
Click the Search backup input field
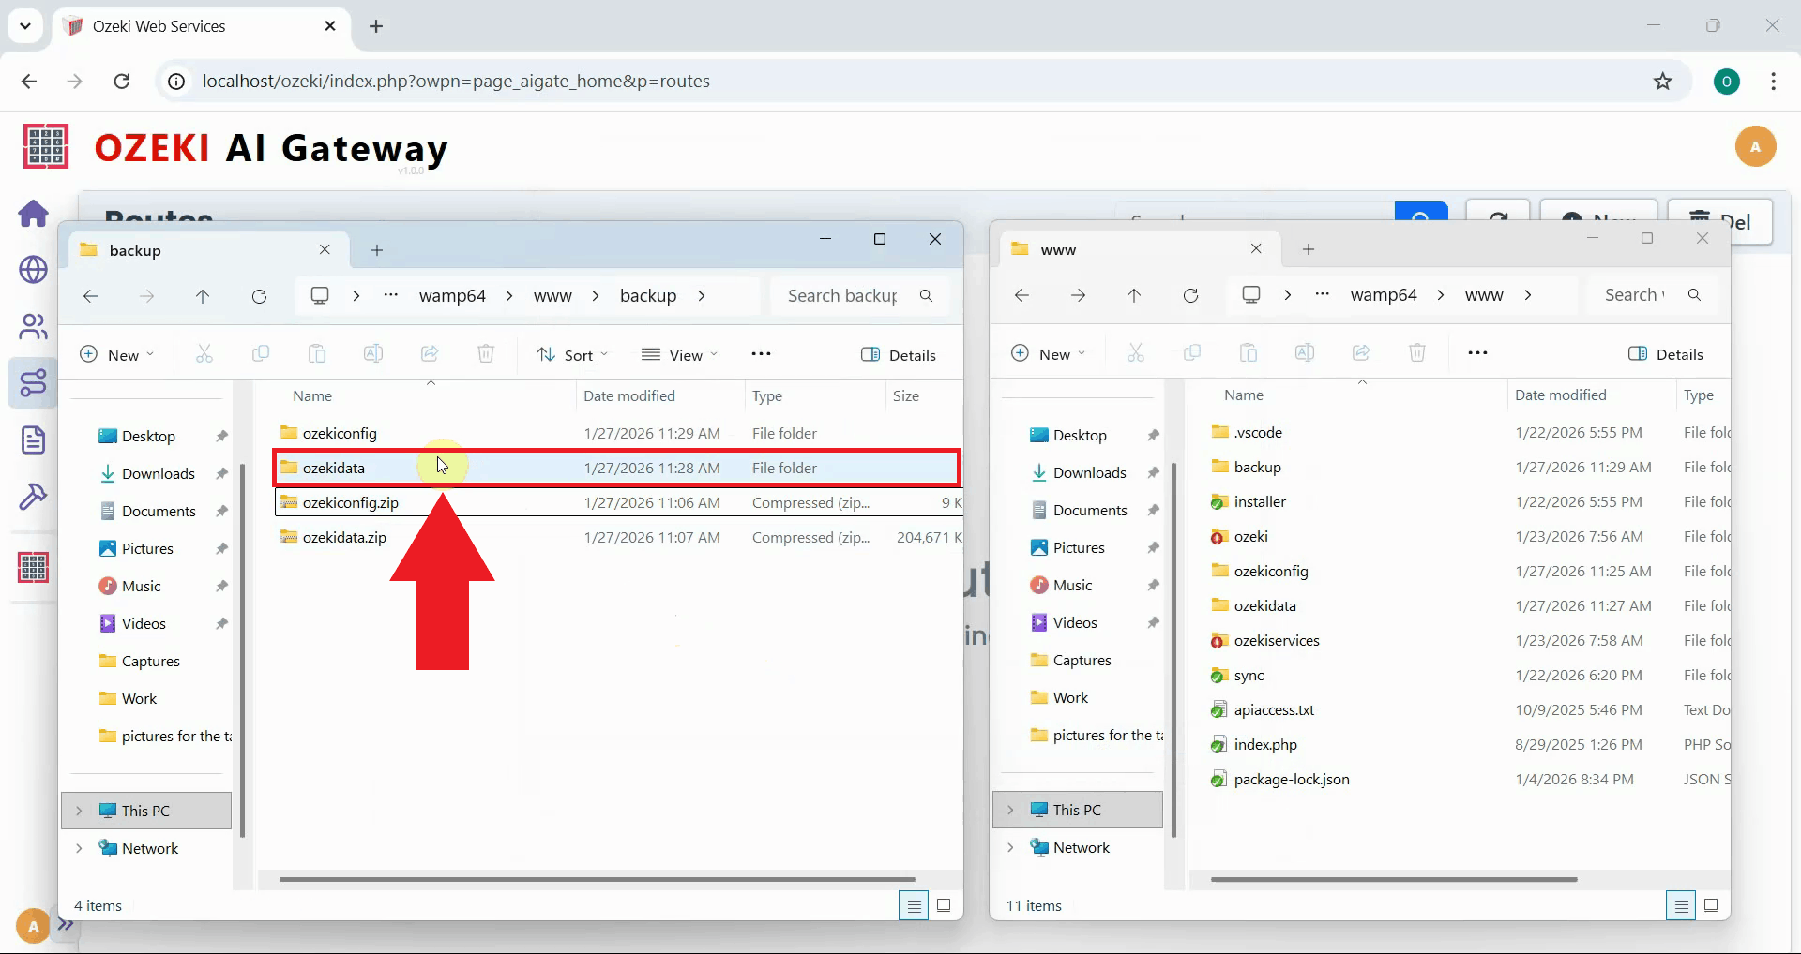[x=842, y=296]
